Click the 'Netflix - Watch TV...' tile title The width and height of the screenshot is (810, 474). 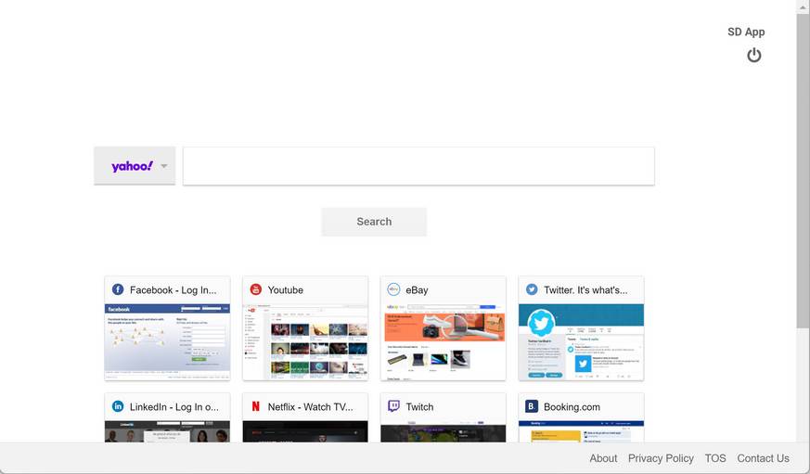[x=311, y=407]
